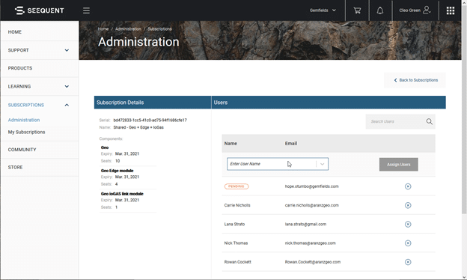Screen dimensions: 467x280
Task: Click Subscriptions breadcrumb link
Action: [x=159, y=29]
